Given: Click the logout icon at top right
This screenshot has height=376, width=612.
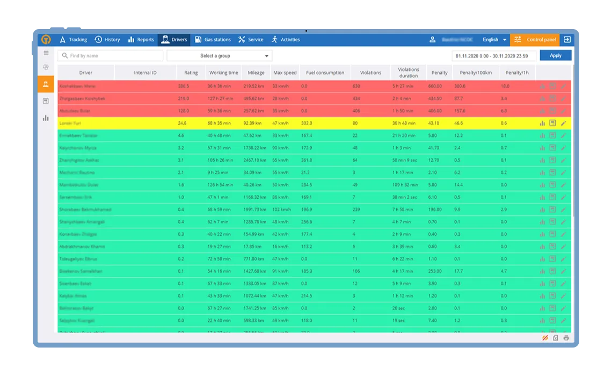Looking at the screenshot, I should [x=569, y=39].
